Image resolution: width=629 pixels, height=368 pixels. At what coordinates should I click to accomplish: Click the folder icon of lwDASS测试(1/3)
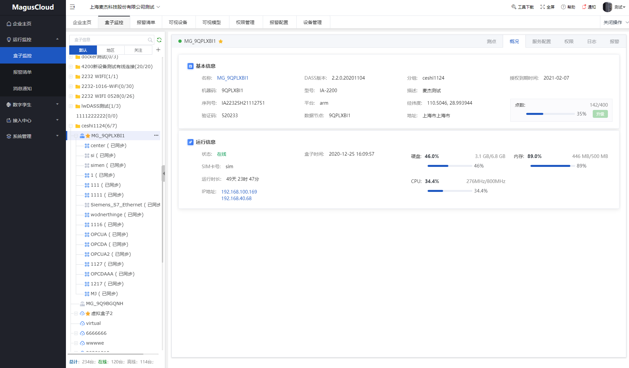tap(78, 106)
